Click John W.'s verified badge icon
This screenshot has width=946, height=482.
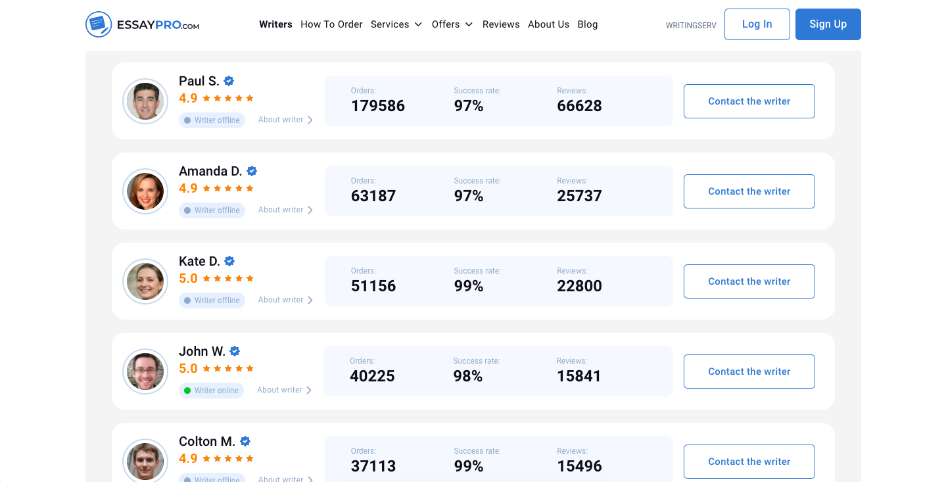(235, 351)
